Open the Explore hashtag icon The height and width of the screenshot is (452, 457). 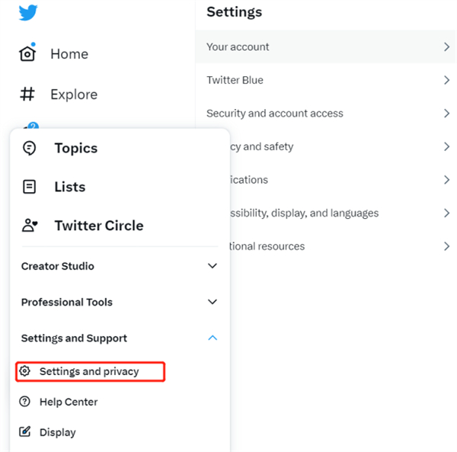27,95
